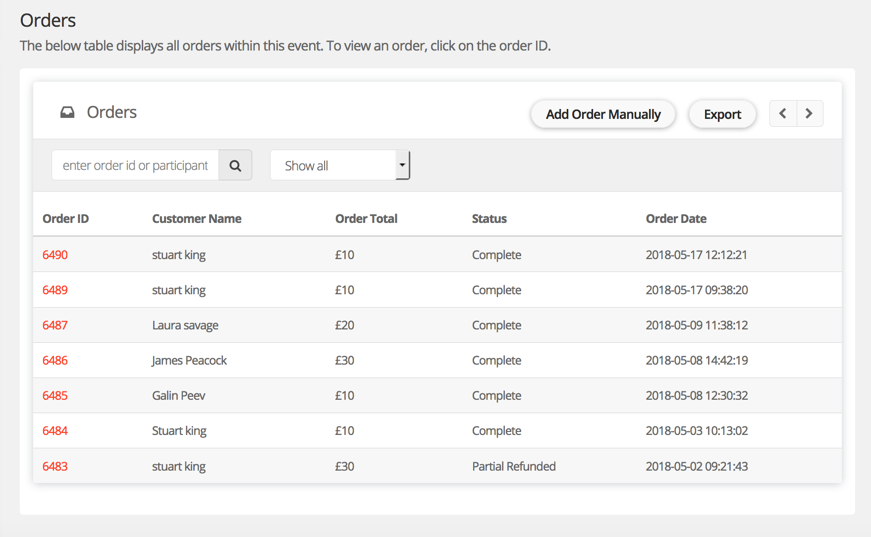
Task: View order 6485 for Galin Peev
Action: [55, 396]
